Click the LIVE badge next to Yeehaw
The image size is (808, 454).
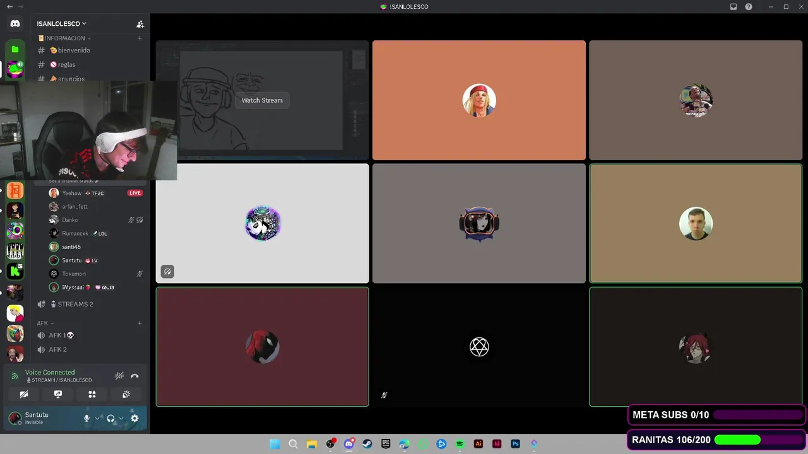click(x=135, y=193)
